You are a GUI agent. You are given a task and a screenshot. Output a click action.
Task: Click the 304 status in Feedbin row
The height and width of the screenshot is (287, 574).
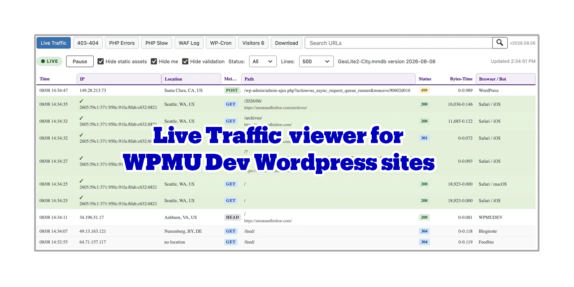click(424, 242)
